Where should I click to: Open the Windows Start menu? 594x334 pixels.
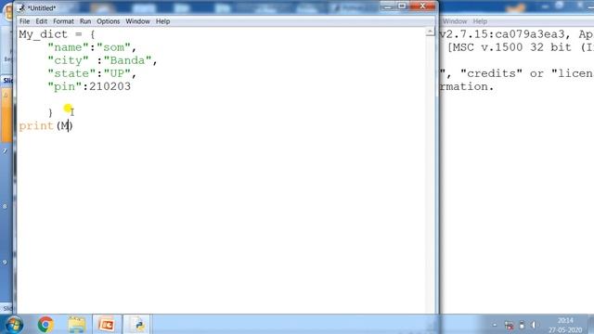click(x=14, y=325)
